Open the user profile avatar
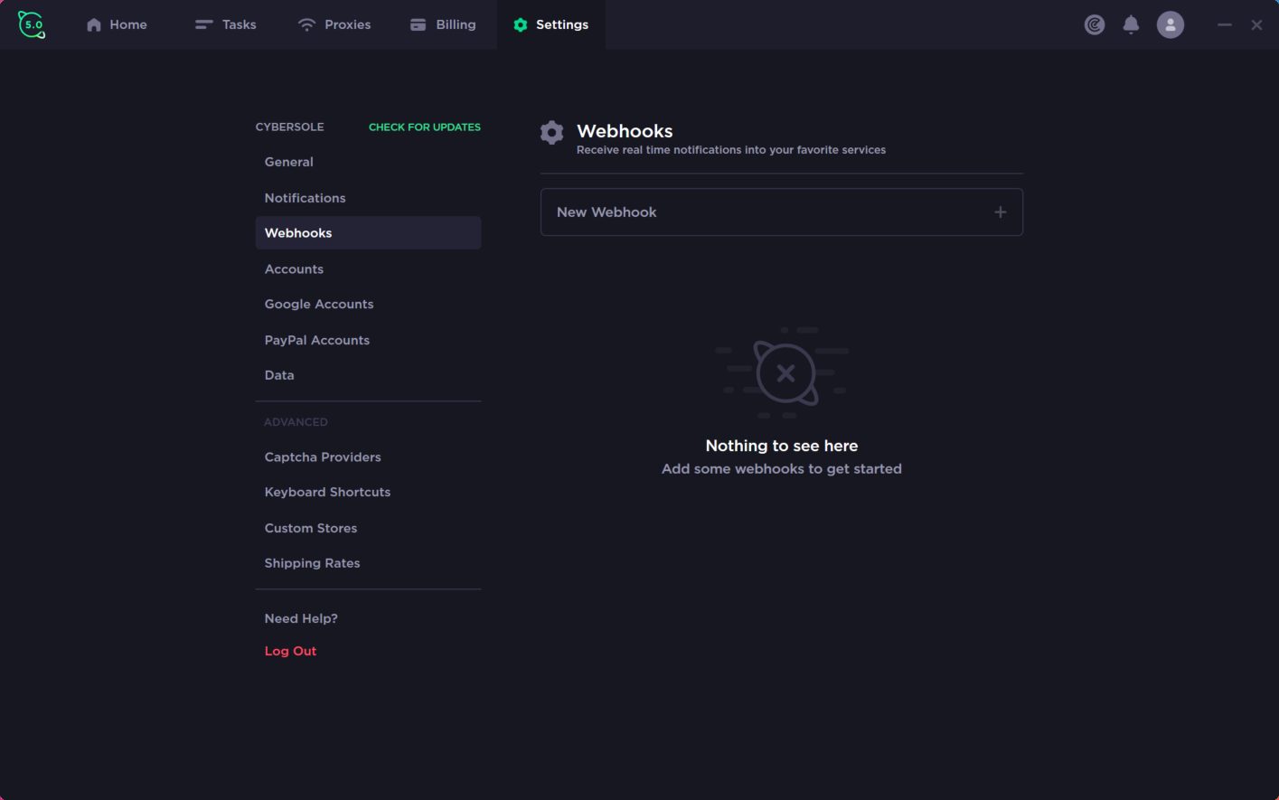1279x800 pixels. coord(1171,24)
